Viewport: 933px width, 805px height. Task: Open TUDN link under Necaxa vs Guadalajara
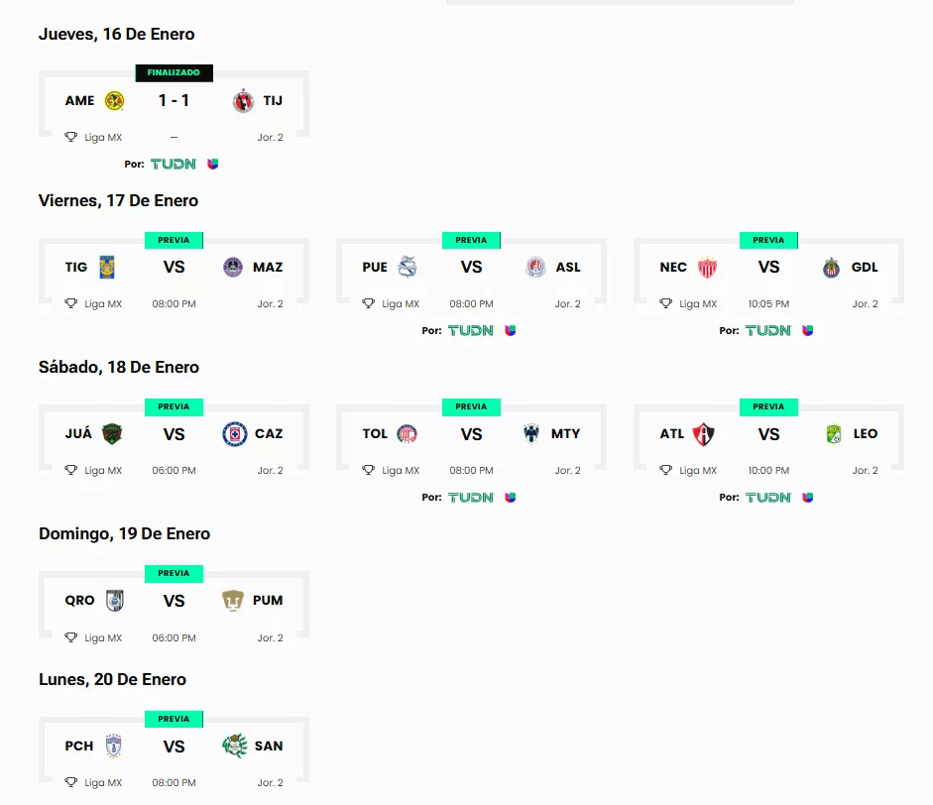tap(768, 330)
